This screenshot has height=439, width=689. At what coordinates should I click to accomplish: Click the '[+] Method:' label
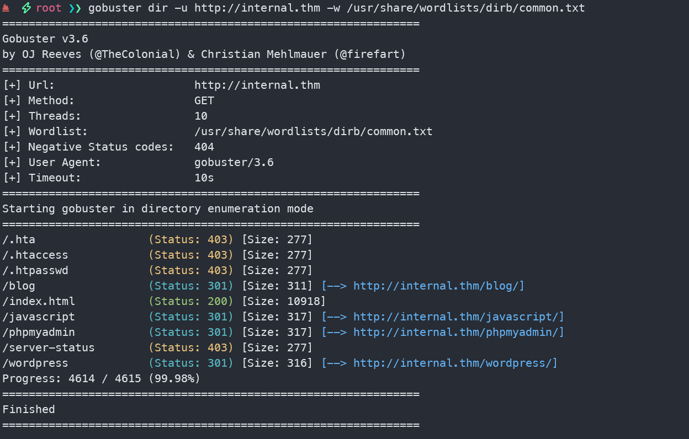click(x=39, y=101)
